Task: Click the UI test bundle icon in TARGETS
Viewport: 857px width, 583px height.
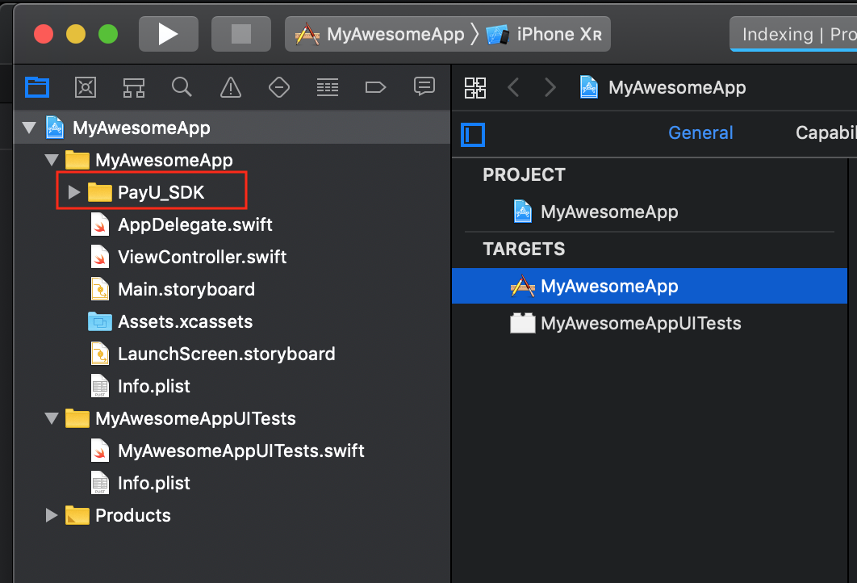Action: pyautogui.click(x=522, y=323)
